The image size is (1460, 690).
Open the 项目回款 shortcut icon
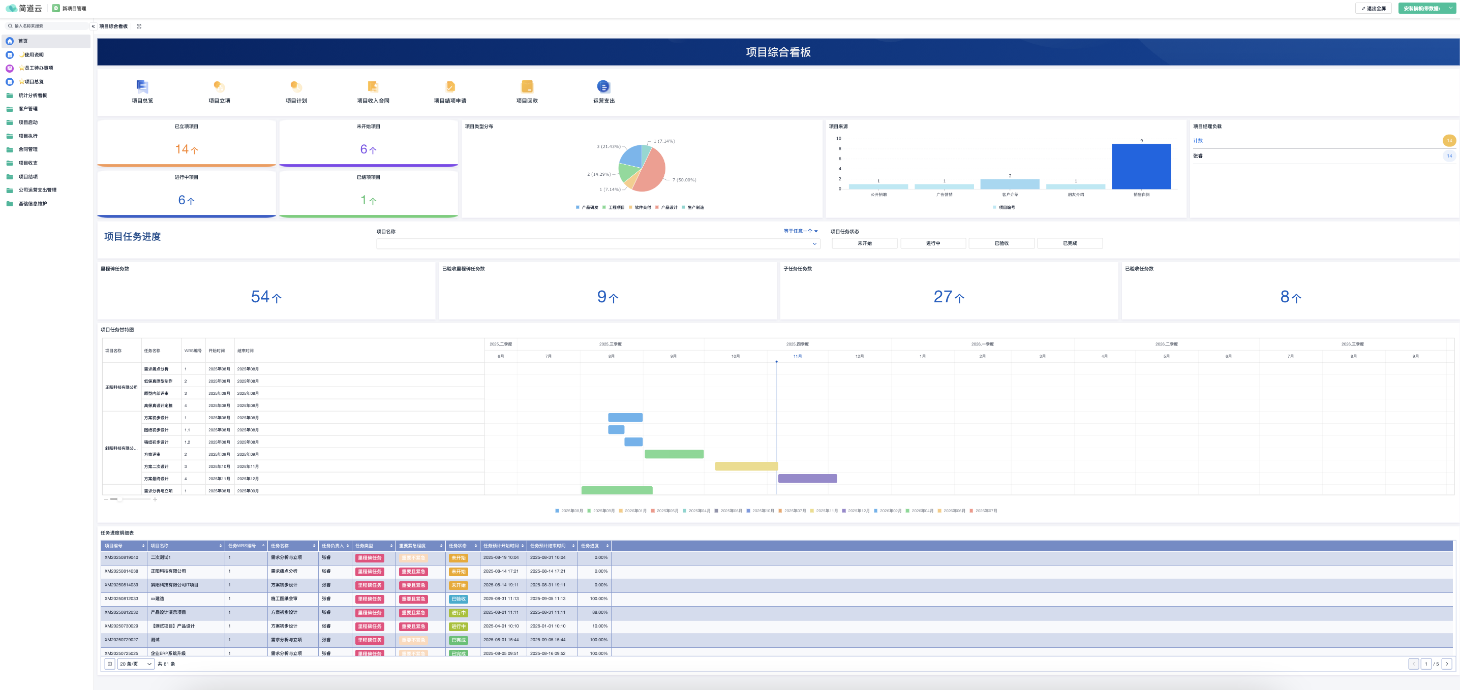click(x=527, y=87)
